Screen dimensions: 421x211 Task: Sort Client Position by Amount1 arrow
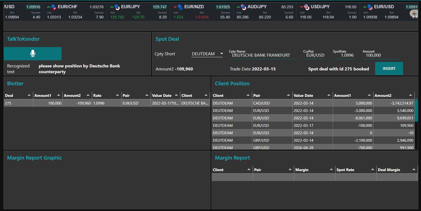click(x=369, y=95)
